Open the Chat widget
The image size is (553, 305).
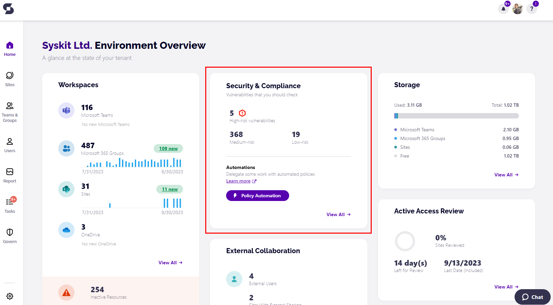[532, 297]
